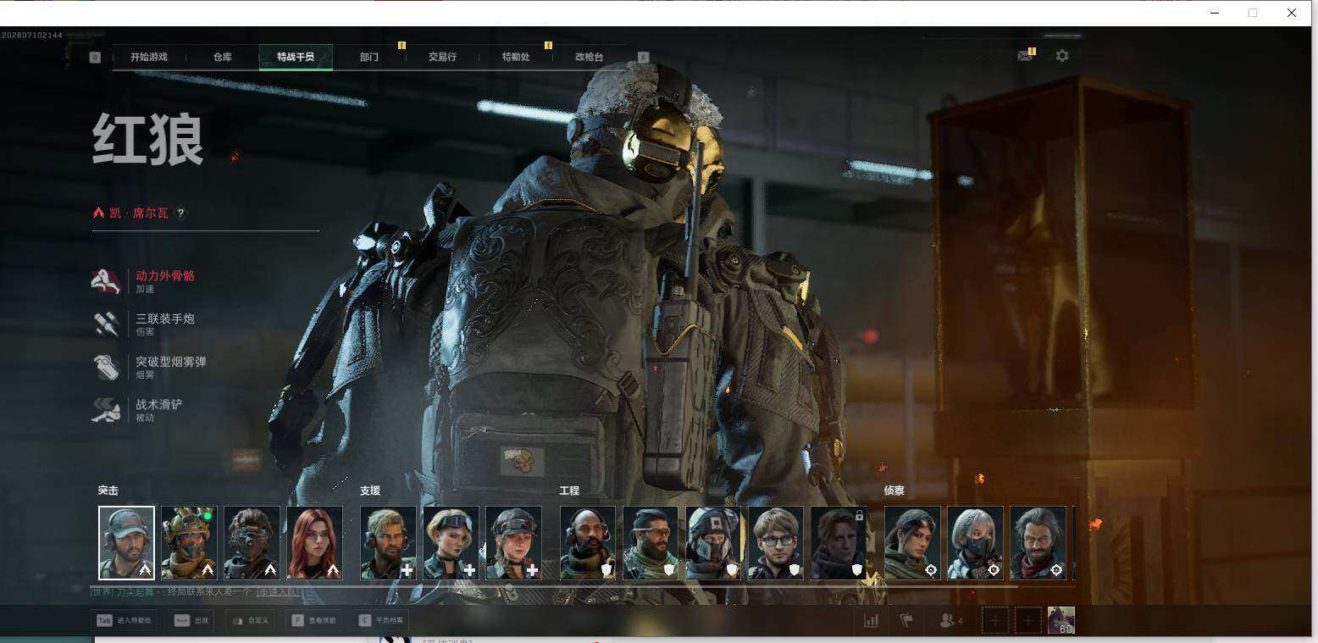Maximize the game window

coord(1252,13)
